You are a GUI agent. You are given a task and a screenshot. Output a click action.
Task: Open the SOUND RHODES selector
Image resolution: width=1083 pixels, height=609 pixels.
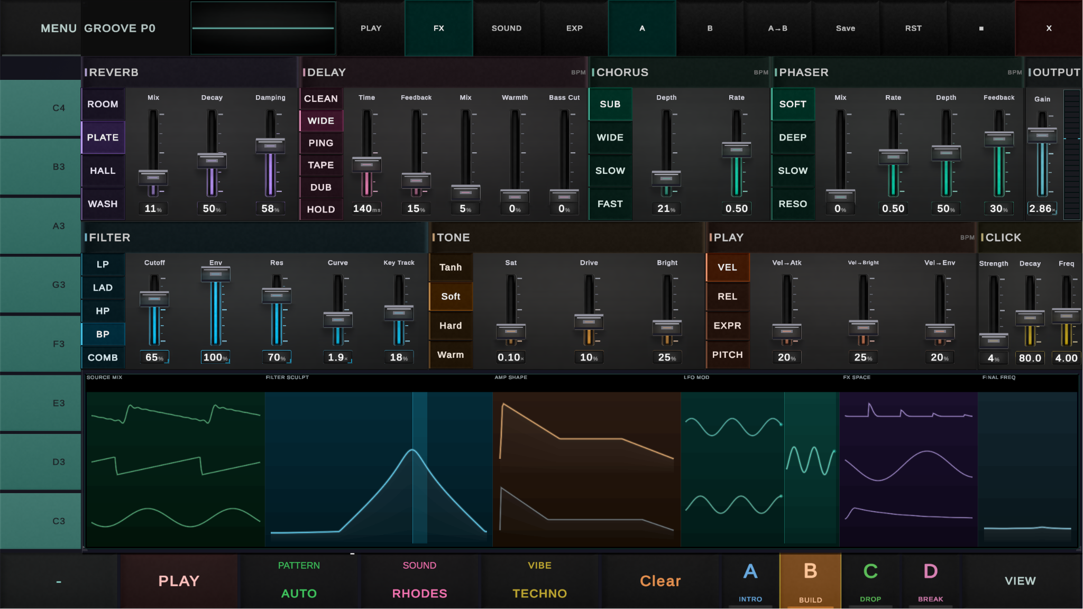(419, 581)
